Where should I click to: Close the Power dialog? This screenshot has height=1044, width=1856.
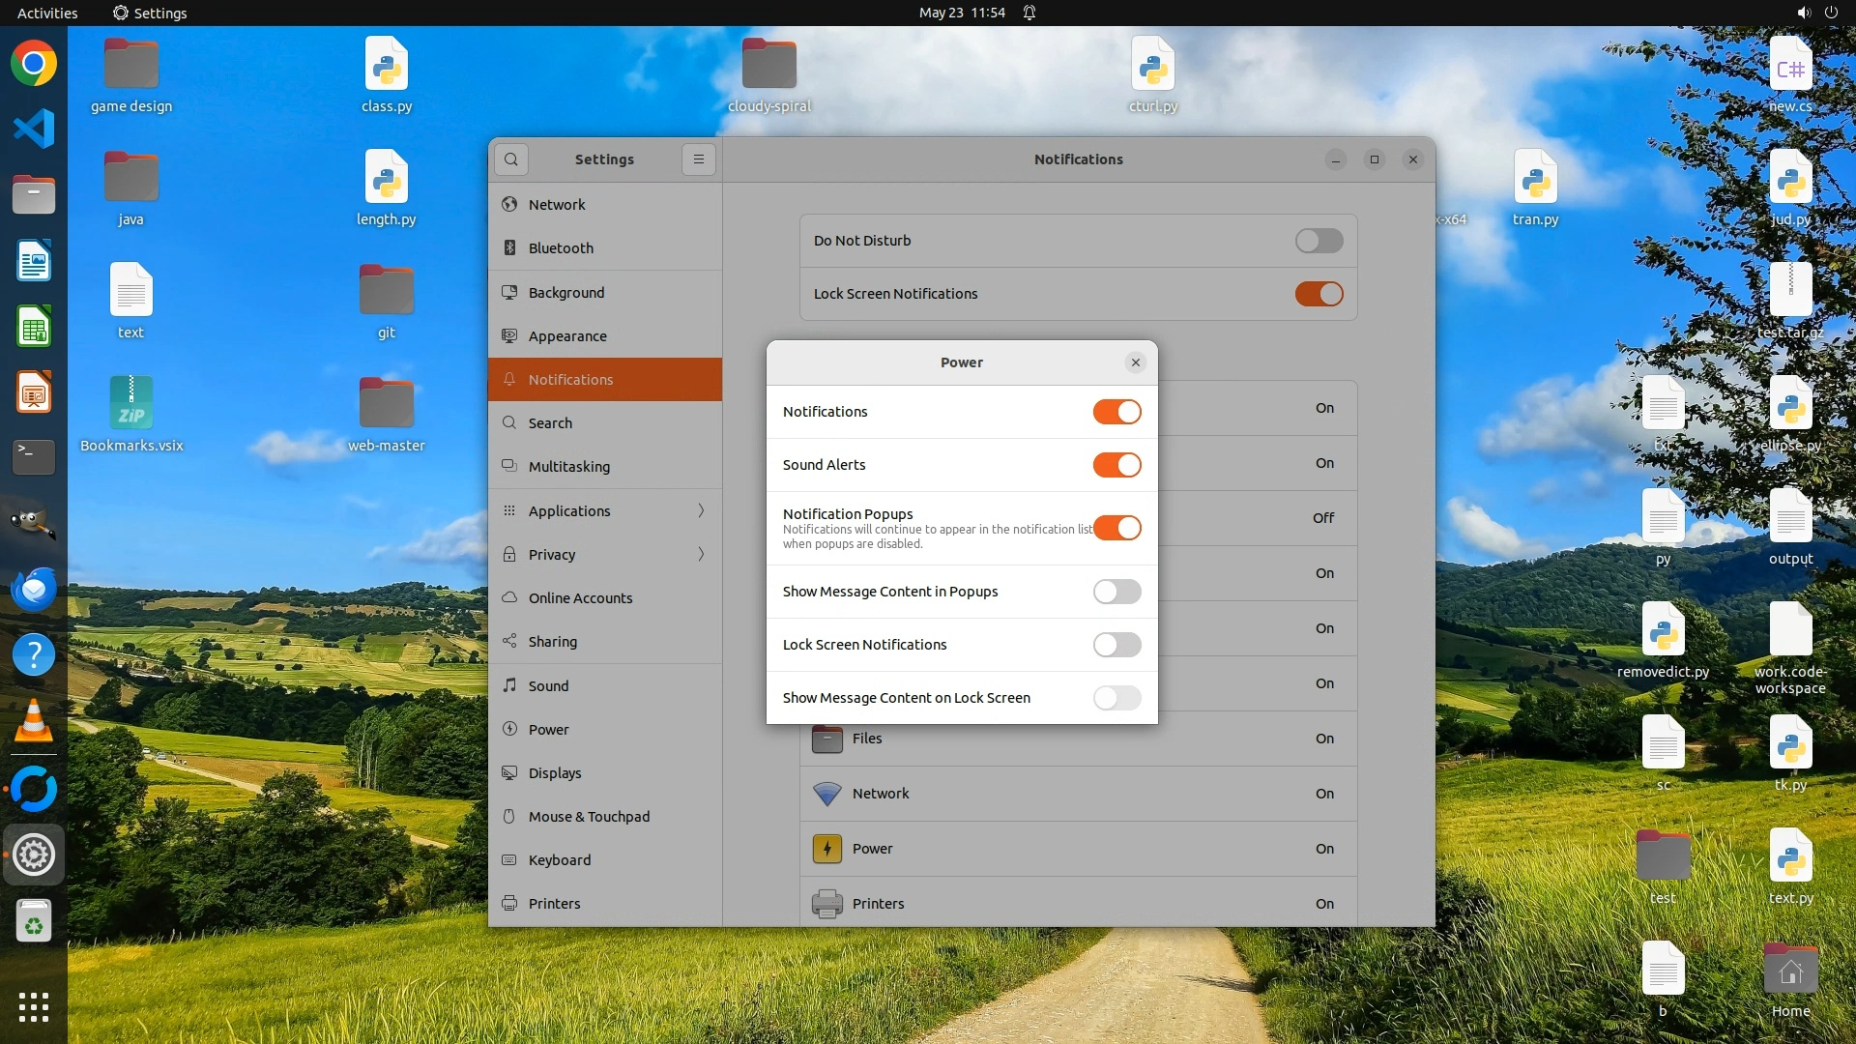click(1136, 362)
